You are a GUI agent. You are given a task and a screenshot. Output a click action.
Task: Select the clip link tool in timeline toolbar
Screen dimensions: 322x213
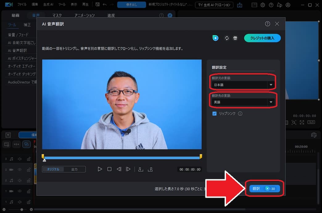pyautogui.click(x=27, y=145)
